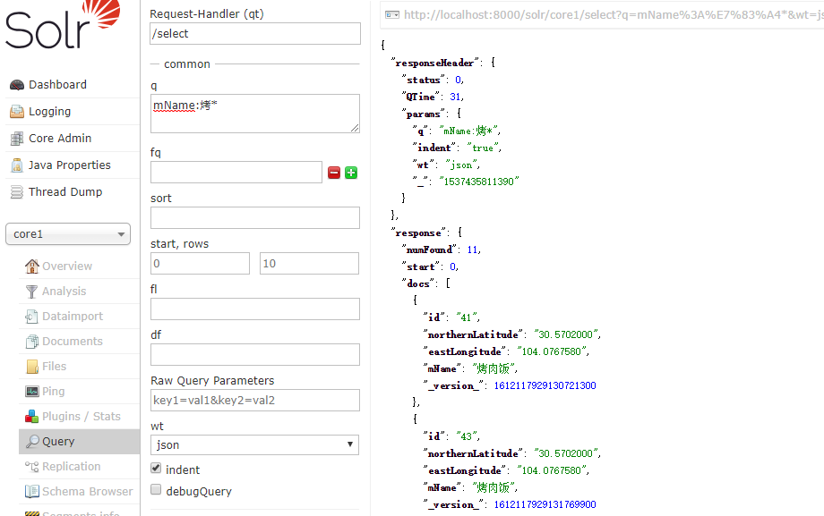Click the URL link icon beside request URL
This screenshot has width=824, height=516.
[x=392, y=14]
